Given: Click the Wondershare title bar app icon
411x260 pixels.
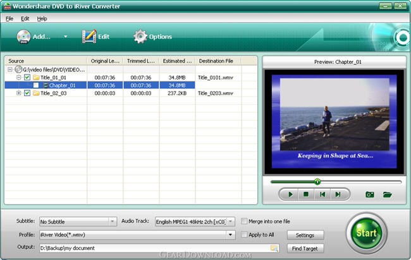Looking at the screenshot, I should coord(7,6).
